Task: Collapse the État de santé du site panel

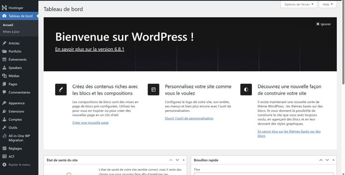Action: click(x=184, y=160)
